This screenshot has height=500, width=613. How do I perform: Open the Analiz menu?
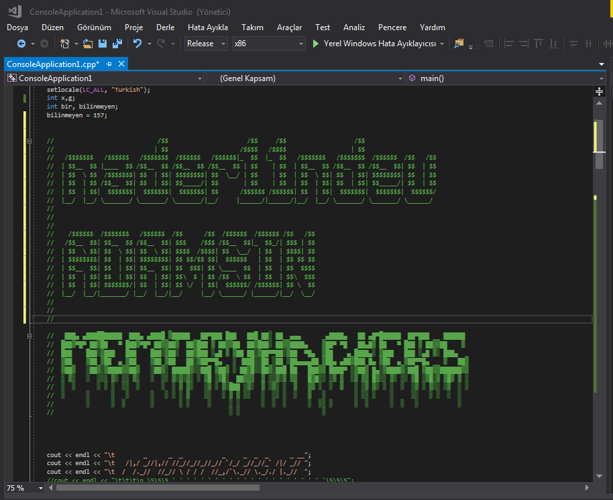[x=354, y=27]
